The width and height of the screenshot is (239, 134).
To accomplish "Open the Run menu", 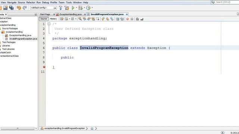I will pos(38,3).
